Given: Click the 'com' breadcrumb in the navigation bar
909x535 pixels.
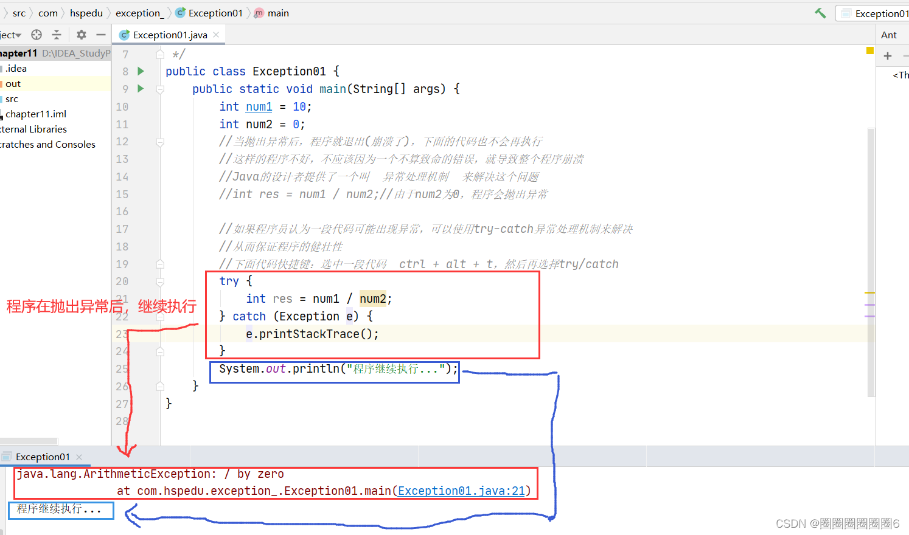Looking at the screenshot, I should (x=48, y=13).
